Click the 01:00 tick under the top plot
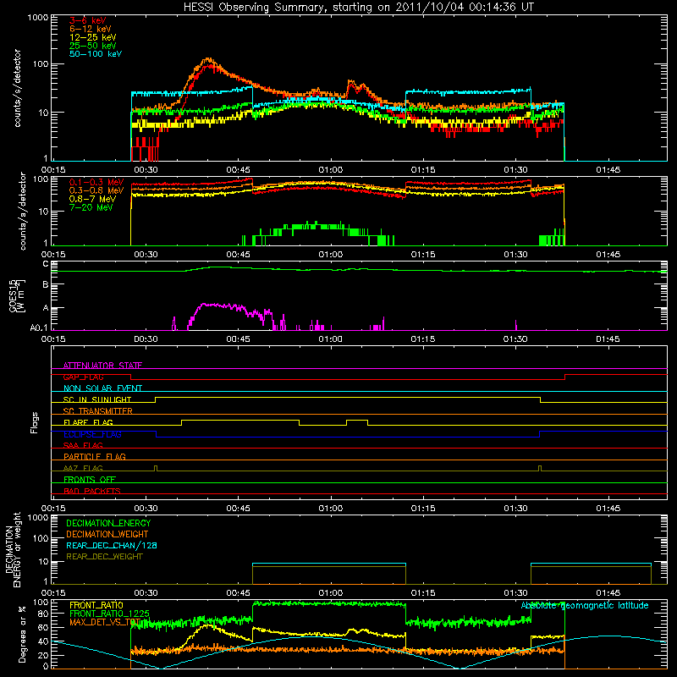 [x=331, y=170]
